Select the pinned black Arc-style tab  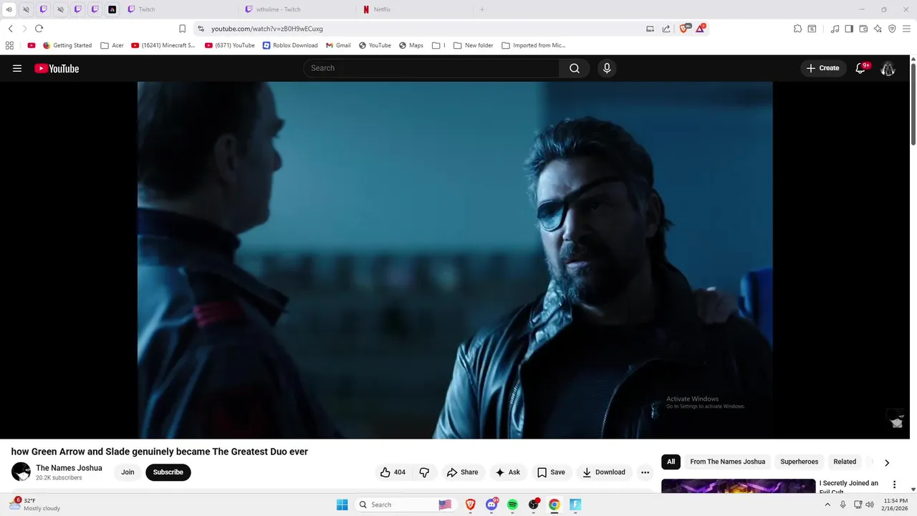click(x=112, y=9)
